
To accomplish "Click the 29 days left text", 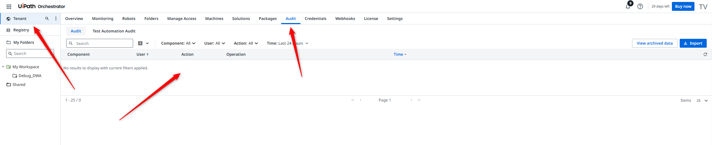I will 660,6.
